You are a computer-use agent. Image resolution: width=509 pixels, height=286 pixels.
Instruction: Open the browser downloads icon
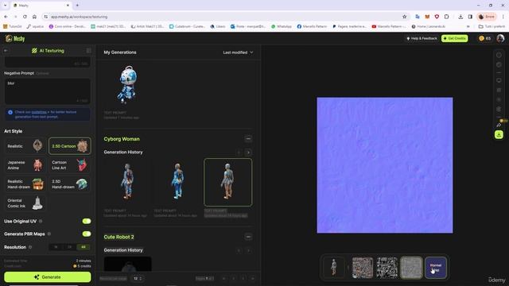tap(460, 17)
